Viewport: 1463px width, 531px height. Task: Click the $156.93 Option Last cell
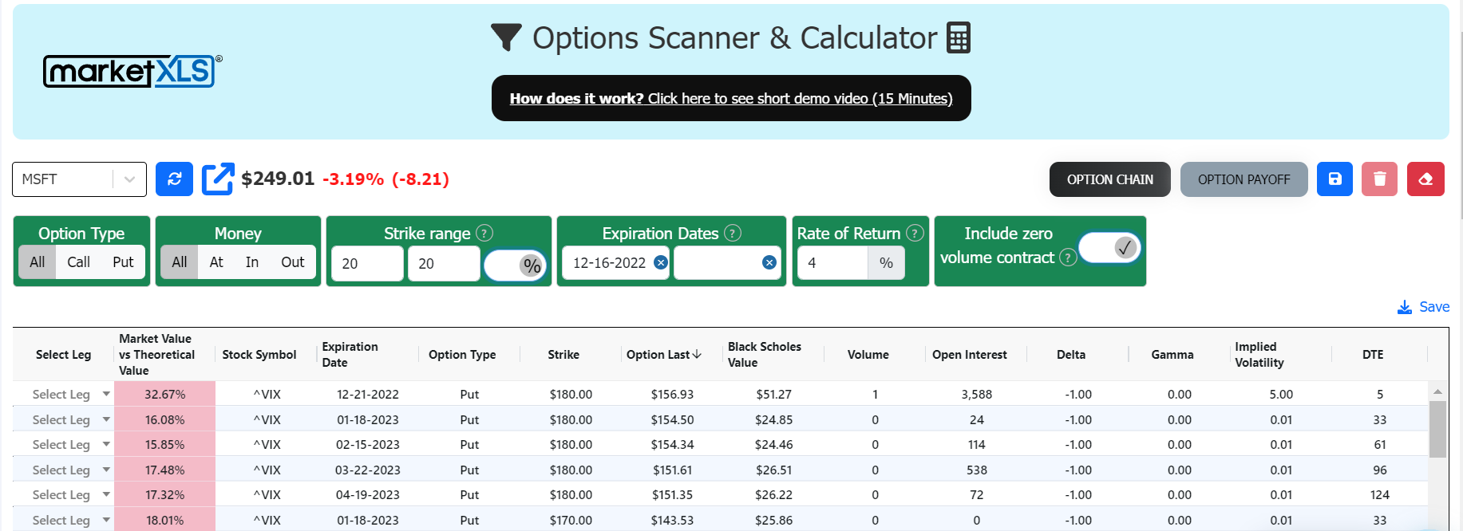pyautogui.click(x=672, y=394)
